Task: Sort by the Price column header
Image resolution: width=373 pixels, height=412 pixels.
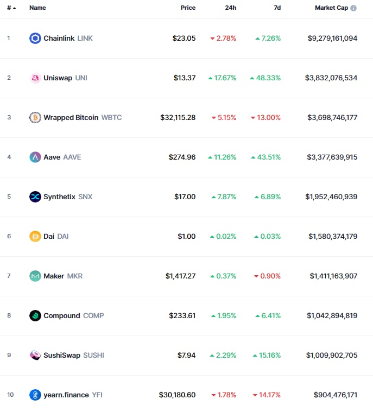Action: pos(188,8)
